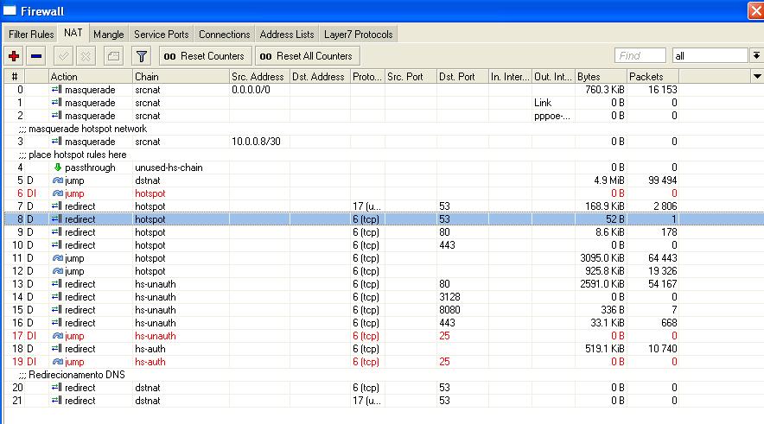764x424 pixels.
Task: Click passthrough arrow icon in rule 4
Action: (x=58, y=168)
